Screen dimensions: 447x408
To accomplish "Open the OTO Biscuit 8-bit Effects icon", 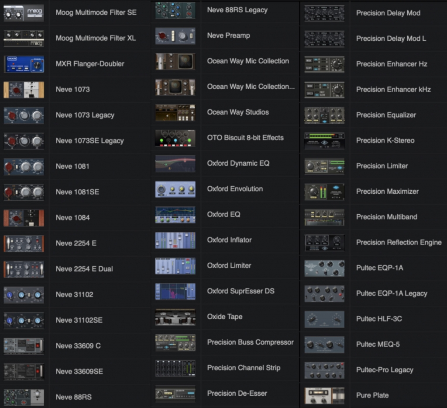I will (175, 138).
